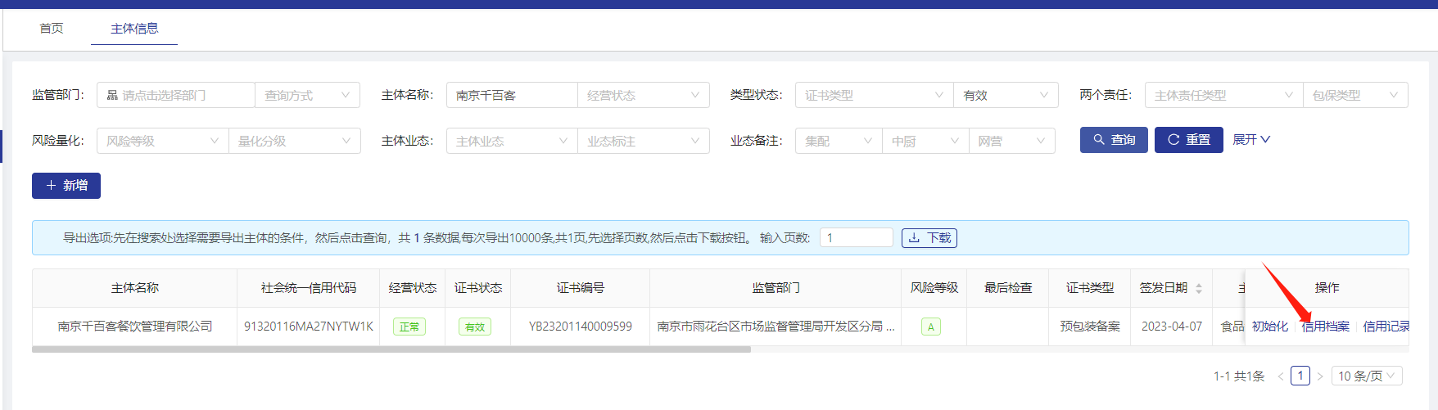The height and width of the screenshot is (410, 1438).
Task: Go to previous page arrow
Action: (x=1281, y=376)
